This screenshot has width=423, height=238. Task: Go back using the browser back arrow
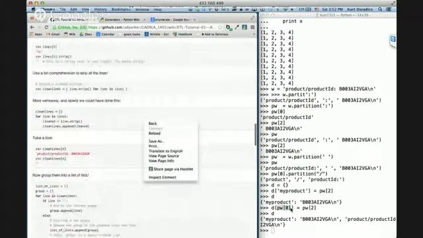32,27
